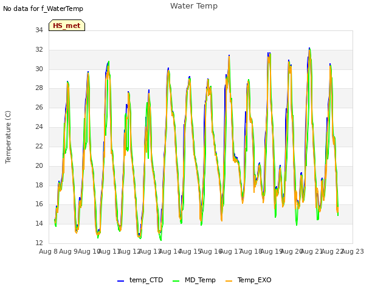
Task: Click the 30 y-axis tick label
Action: 39,69
